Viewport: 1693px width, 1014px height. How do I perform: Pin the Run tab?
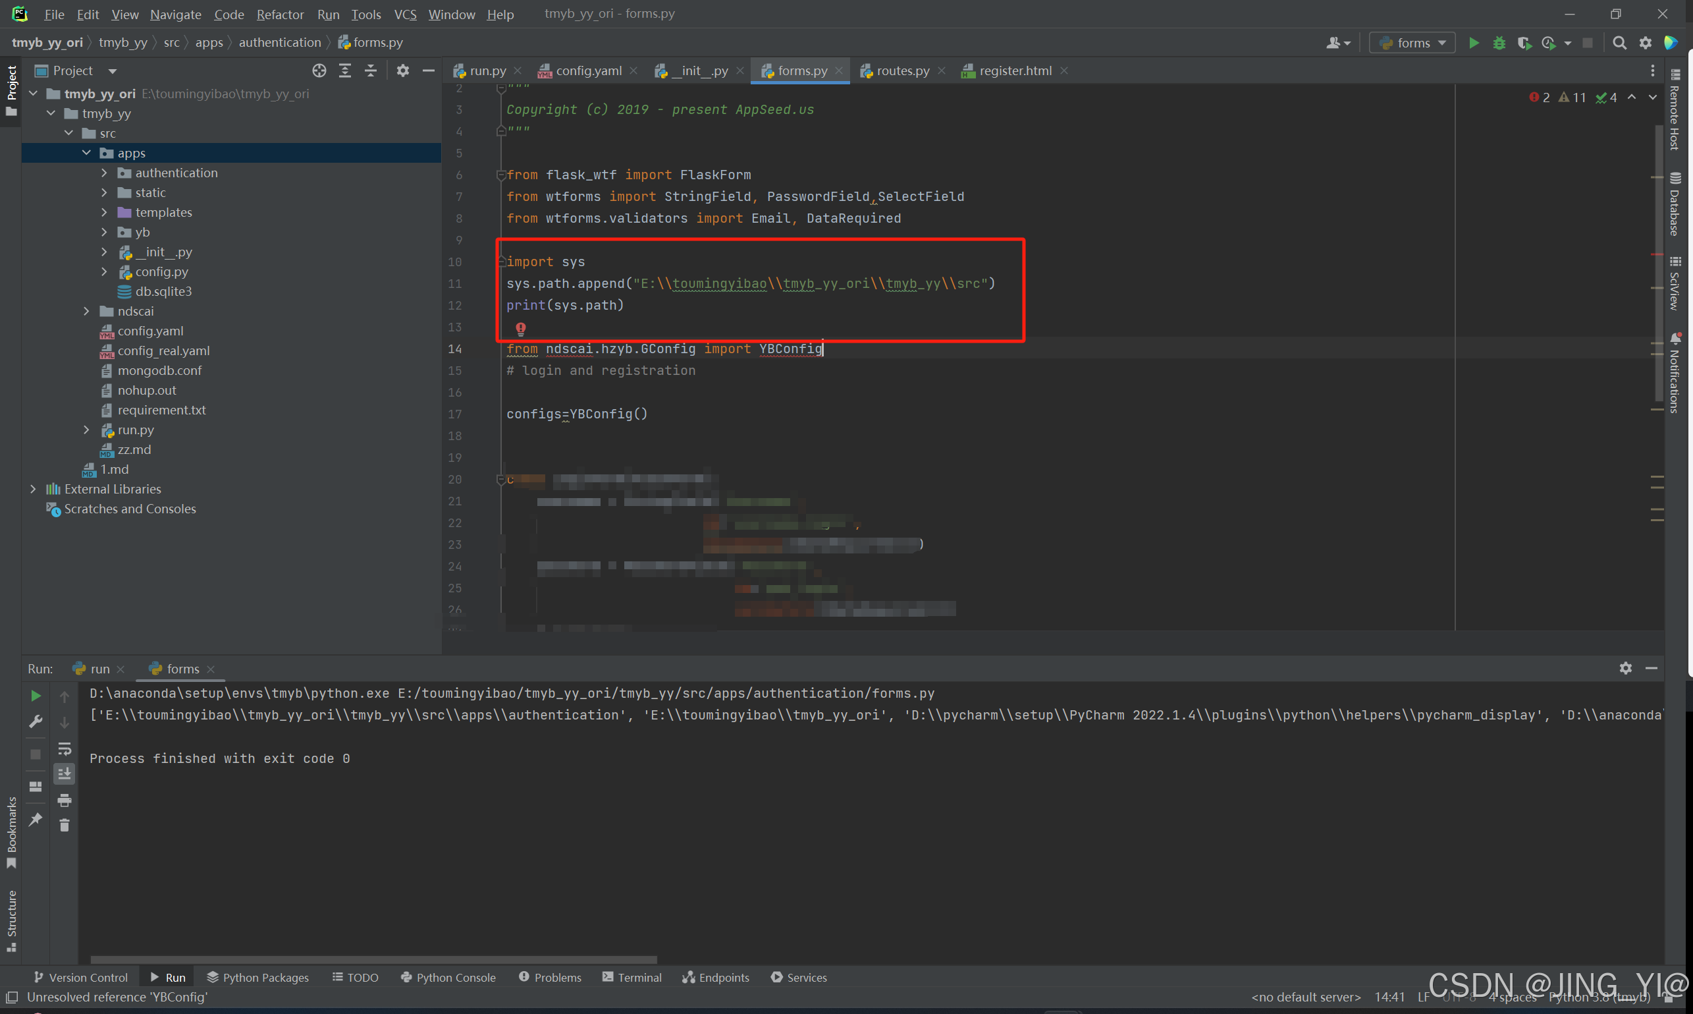36,818
